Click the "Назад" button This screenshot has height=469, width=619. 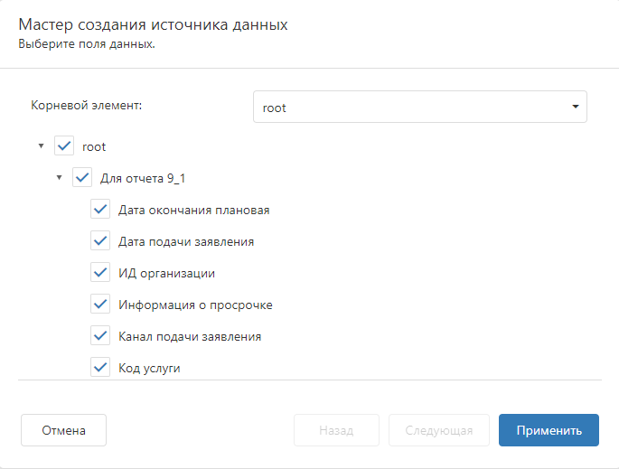coord(336,430)
